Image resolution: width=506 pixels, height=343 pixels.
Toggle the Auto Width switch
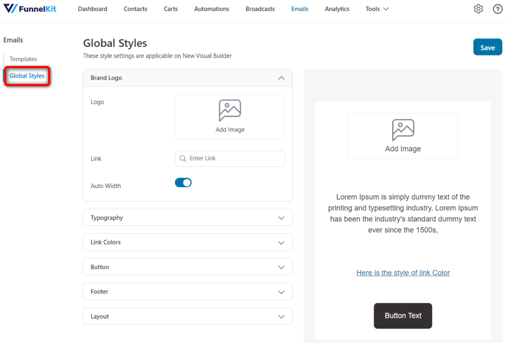coord(183,183)
